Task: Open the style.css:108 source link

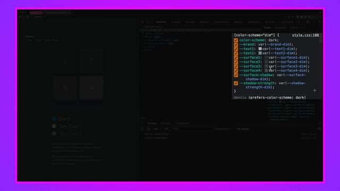Action: pos(305,35)
